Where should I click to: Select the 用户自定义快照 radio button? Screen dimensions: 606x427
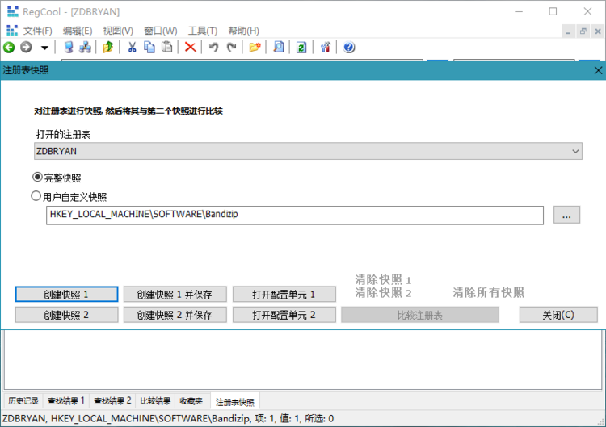coord(36,196)
